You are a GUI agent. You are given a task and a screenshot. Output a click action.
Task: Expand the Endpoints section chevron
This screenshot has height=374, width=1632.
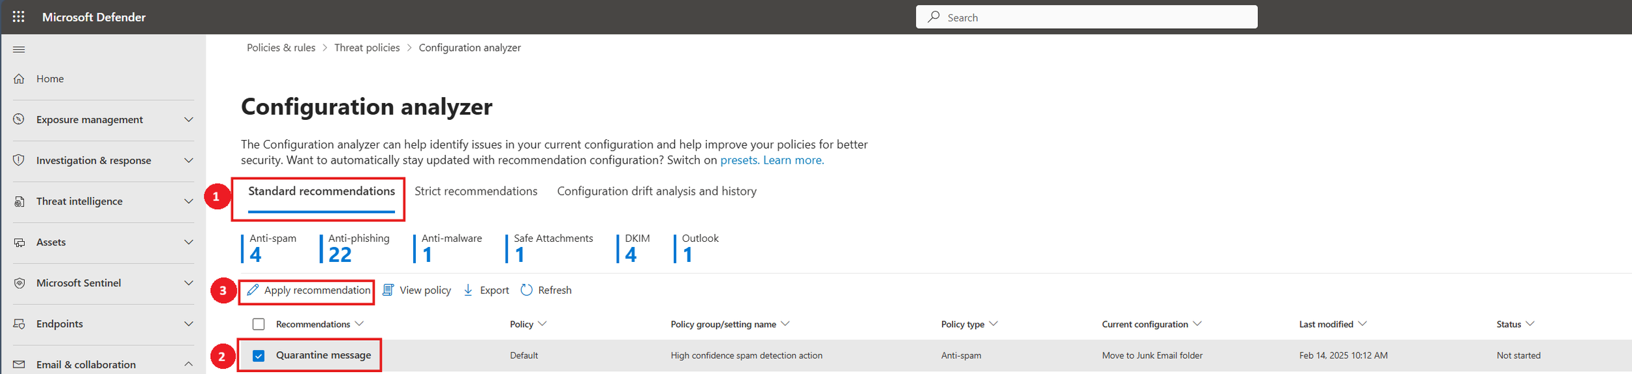click(189, 324)
